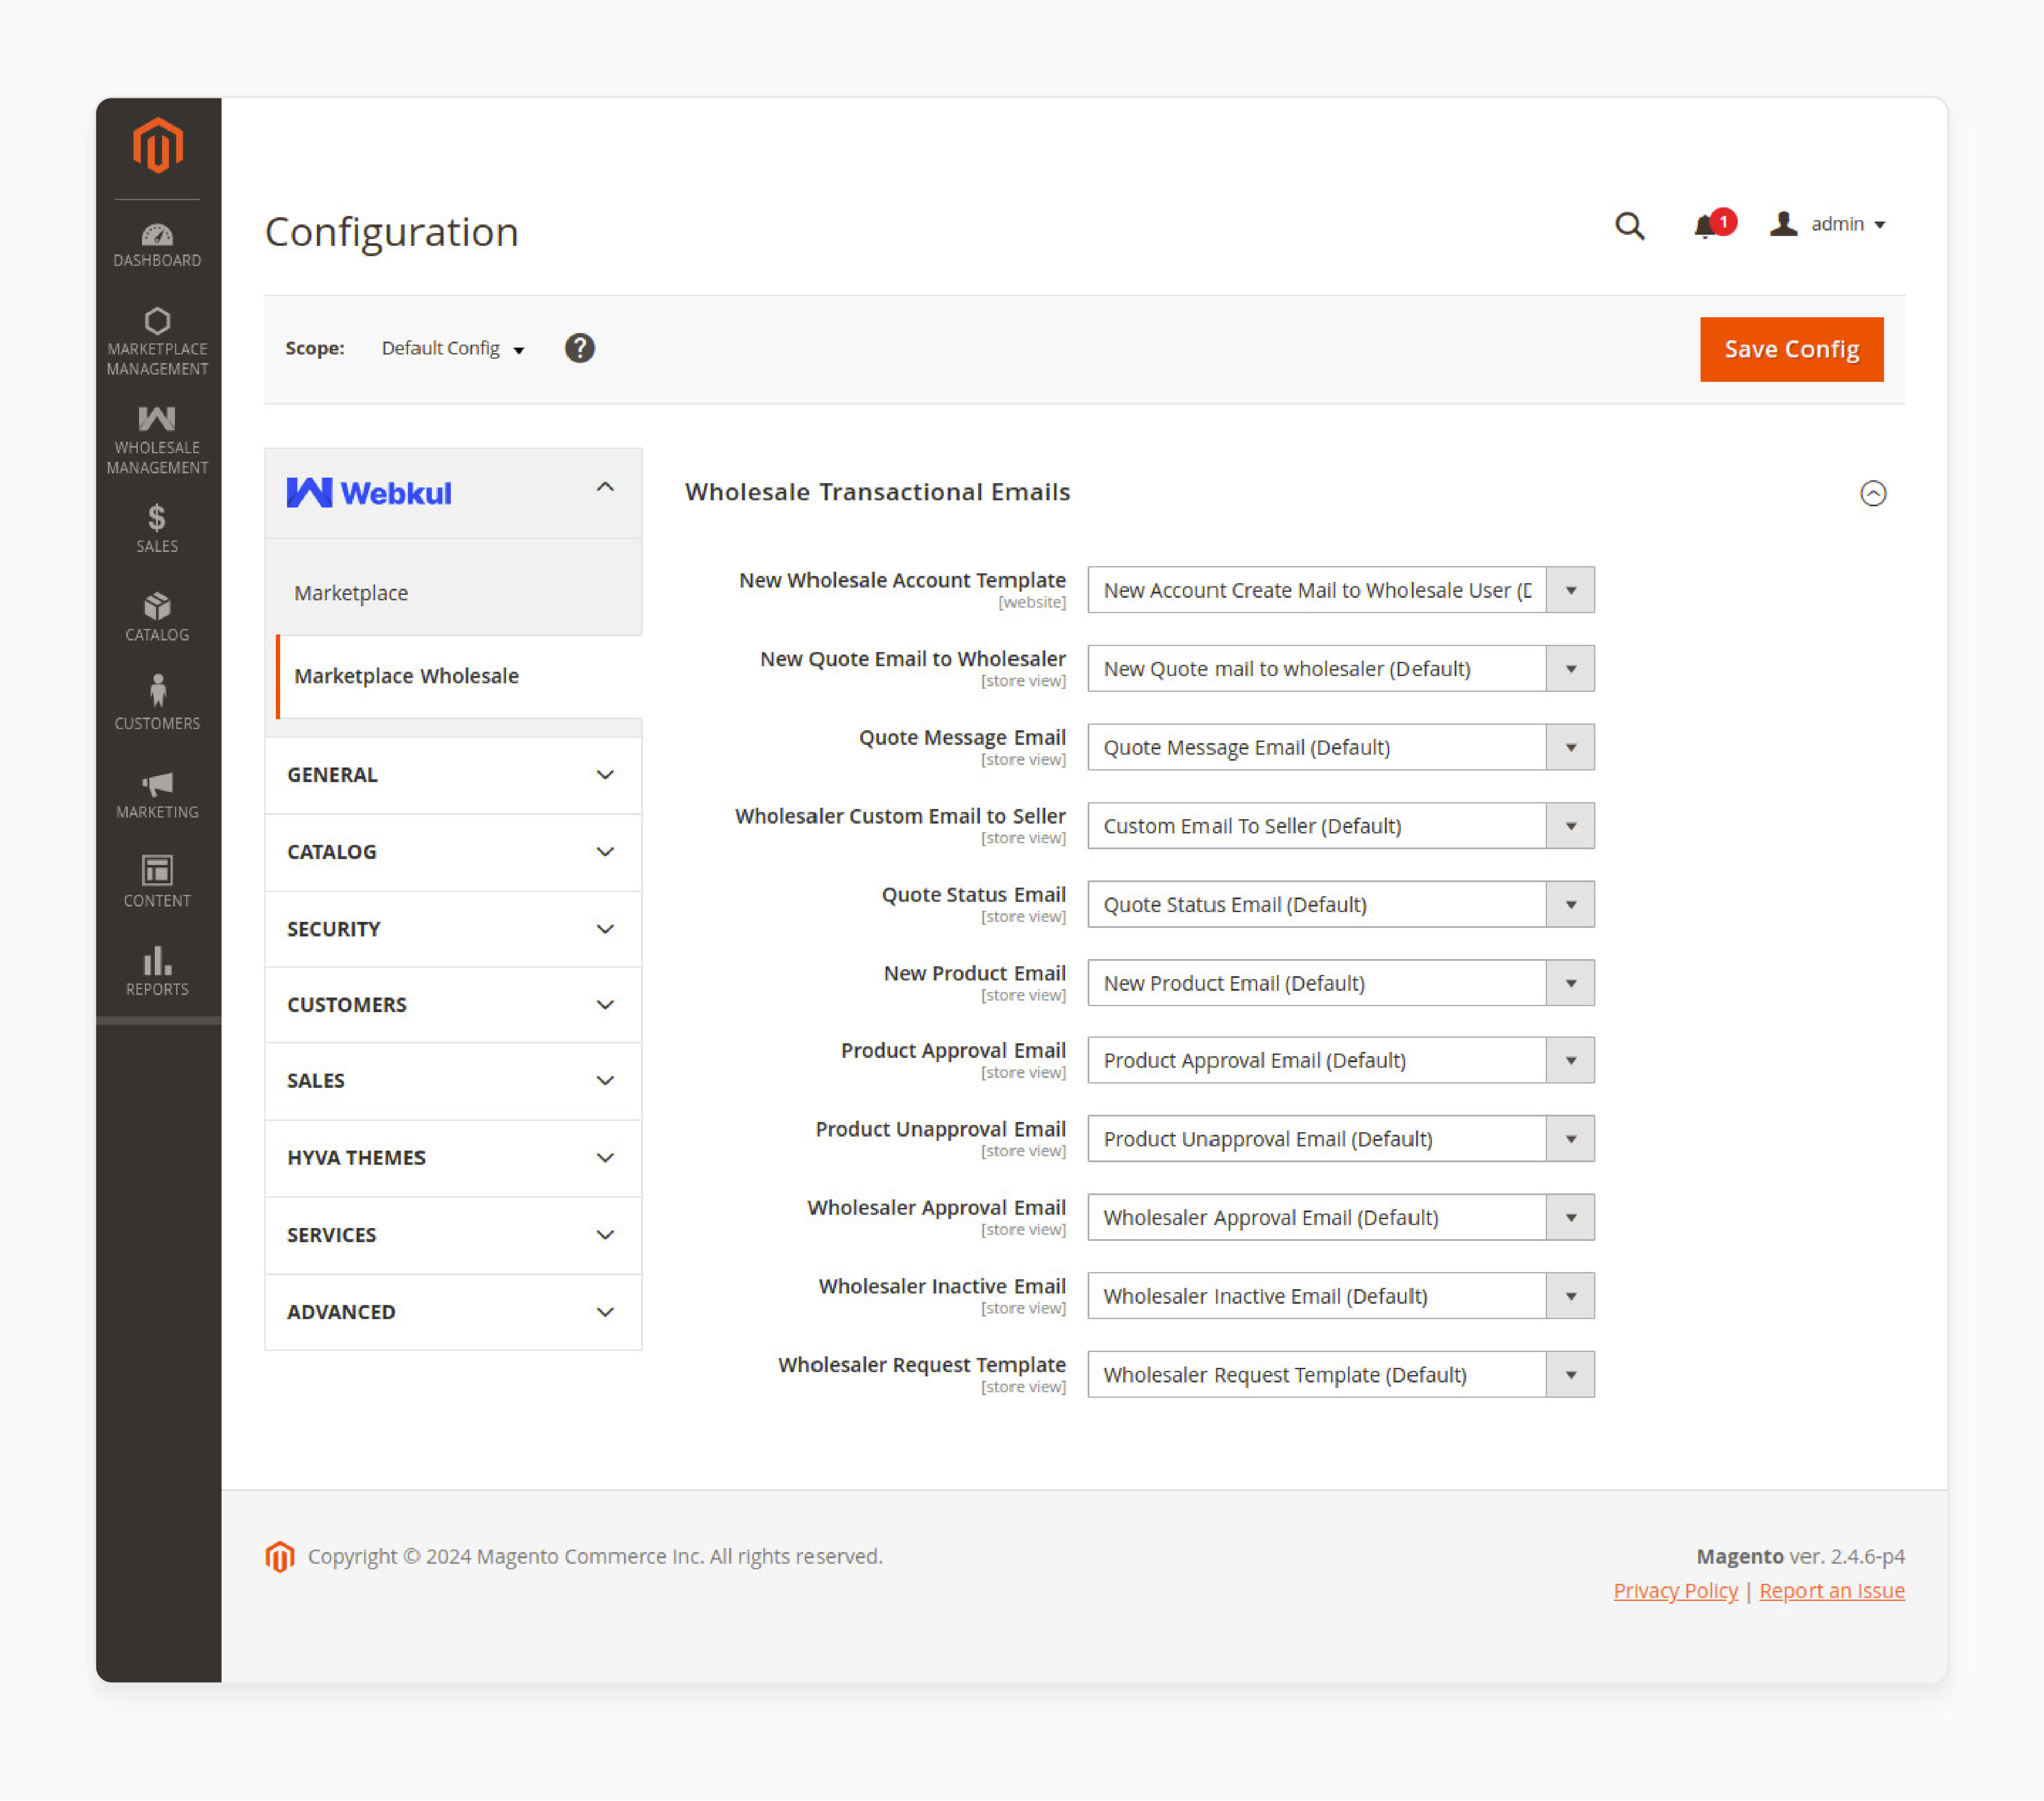Open the Reports sidebar menu

[157, 971]
